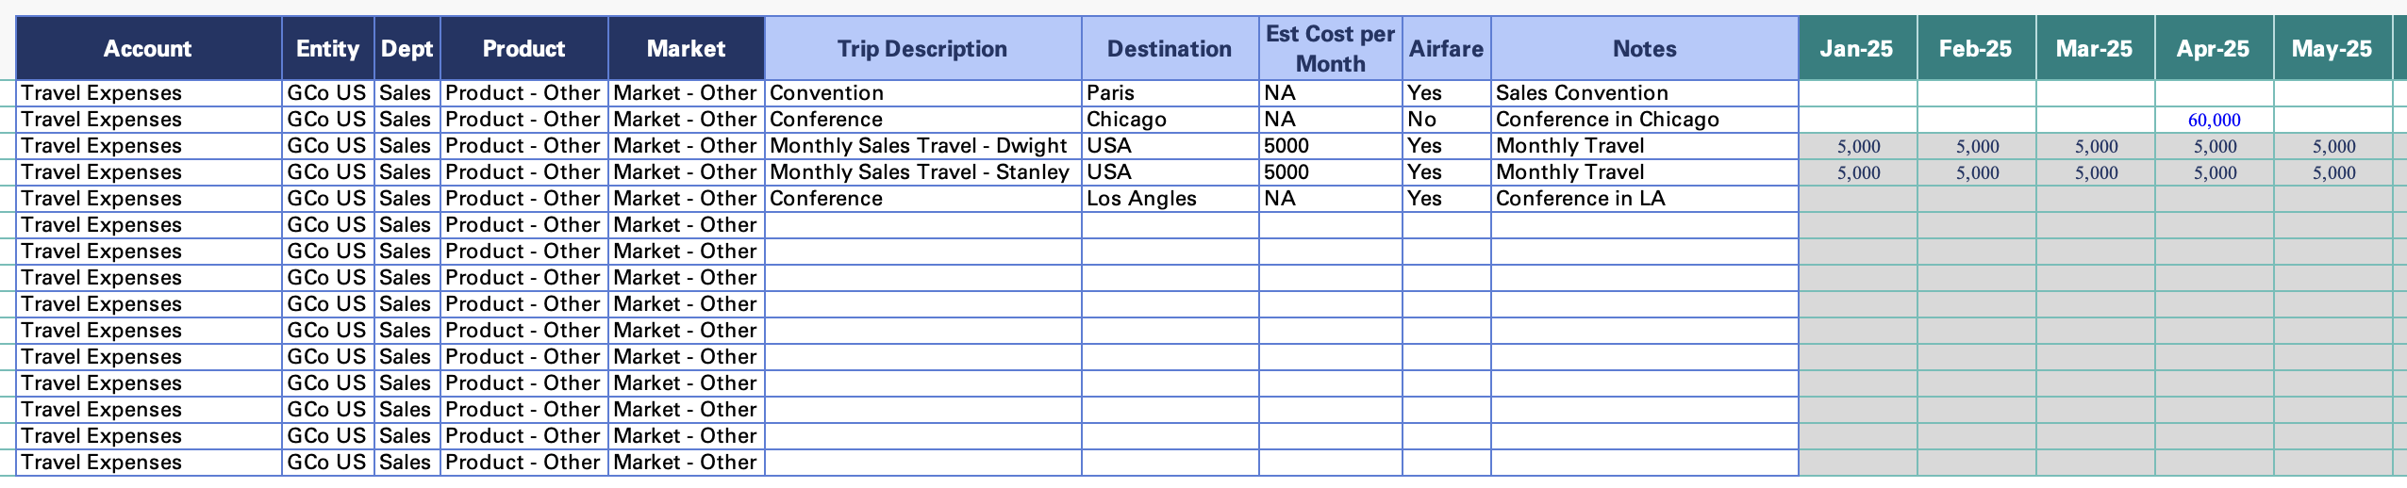
Task: Select the Paris destination cell
Action: pyautogui.click(x=1170, y=93)
